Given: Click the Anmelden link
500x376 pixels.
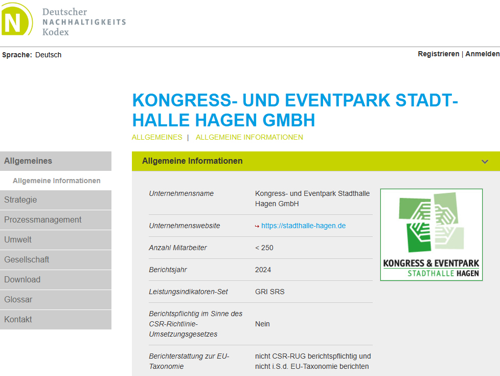Looking at the screenshot, I should (482, 54).
